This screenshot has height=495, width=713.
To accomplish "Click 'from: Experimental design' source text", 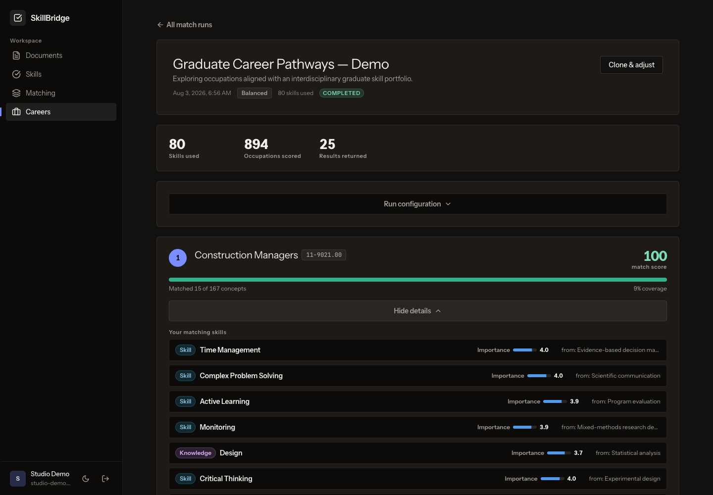I will tap(625, 479).
